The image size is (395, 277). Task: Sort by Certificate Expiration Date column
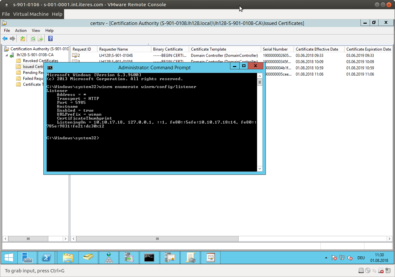[x=368, y=49]
